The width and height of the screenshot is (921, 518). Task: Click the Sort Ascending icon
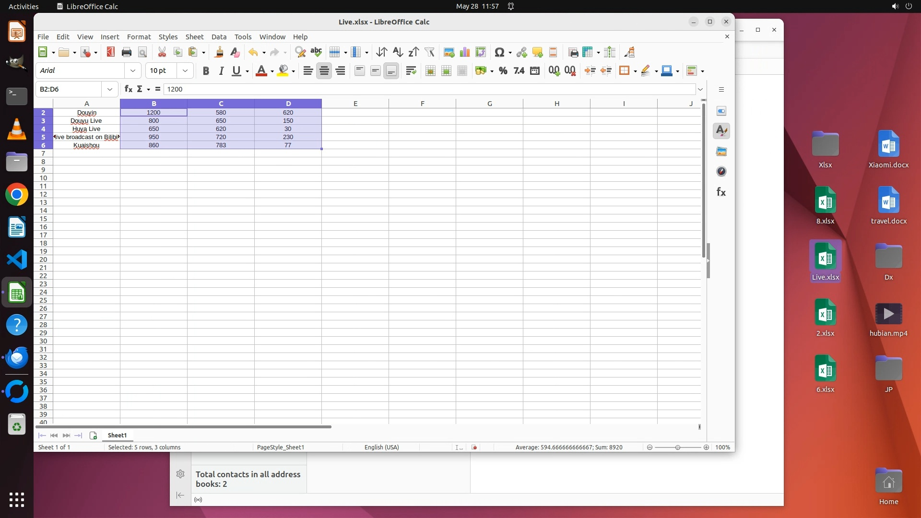point(398,52)
